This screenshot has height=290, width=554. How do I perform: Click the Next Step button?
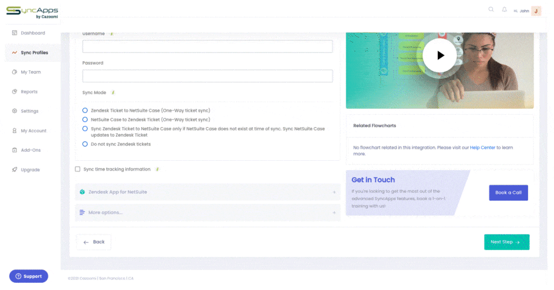[x=507, y=242]
